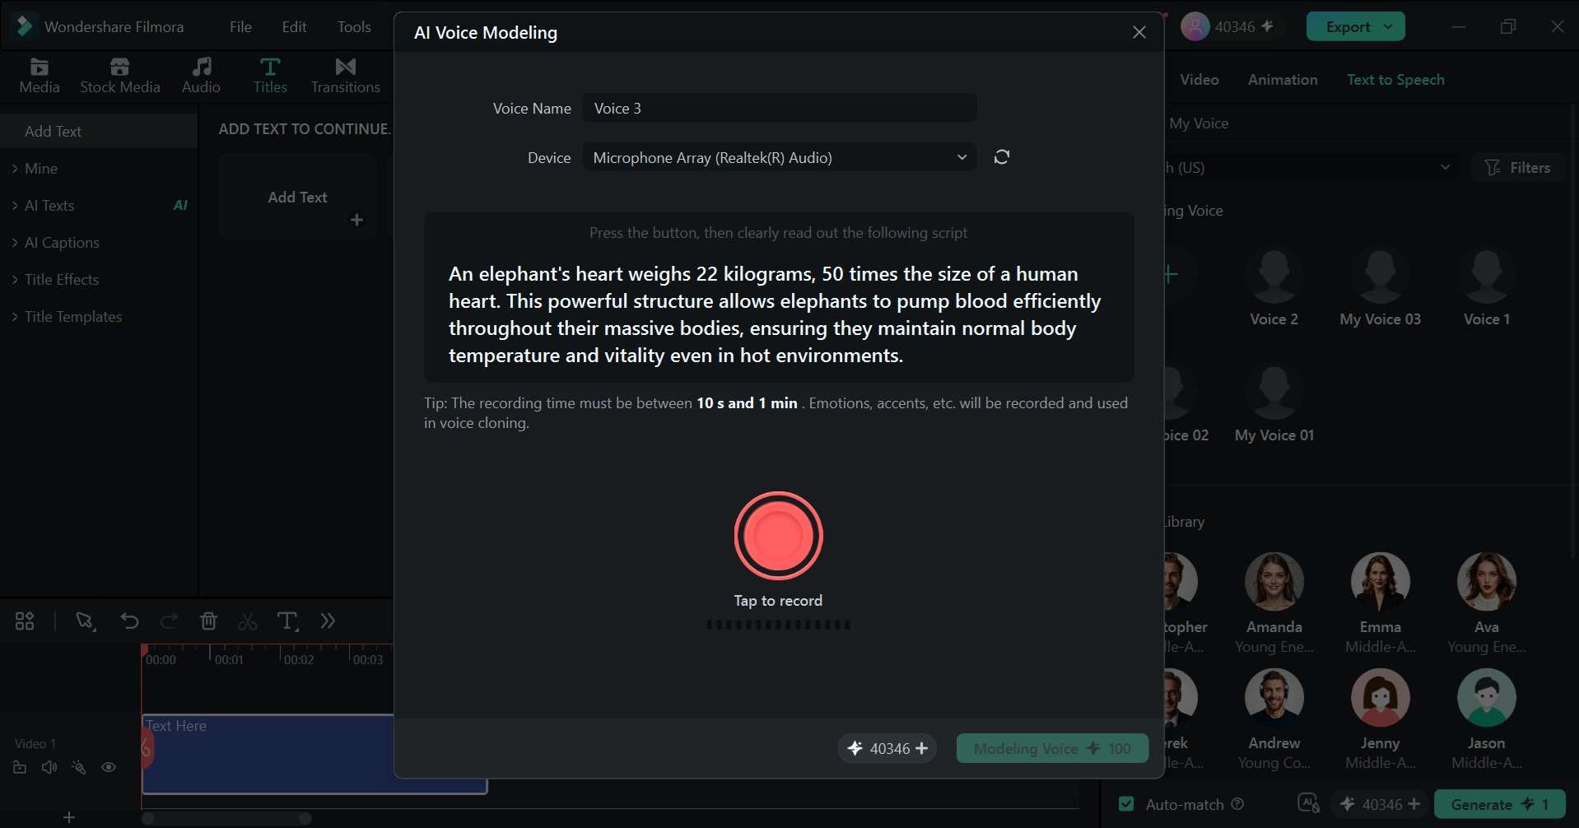Open the layout grid icon in timeline toolbar
The height and width of the screenshot is (828, 1579).
pos(25,621)
